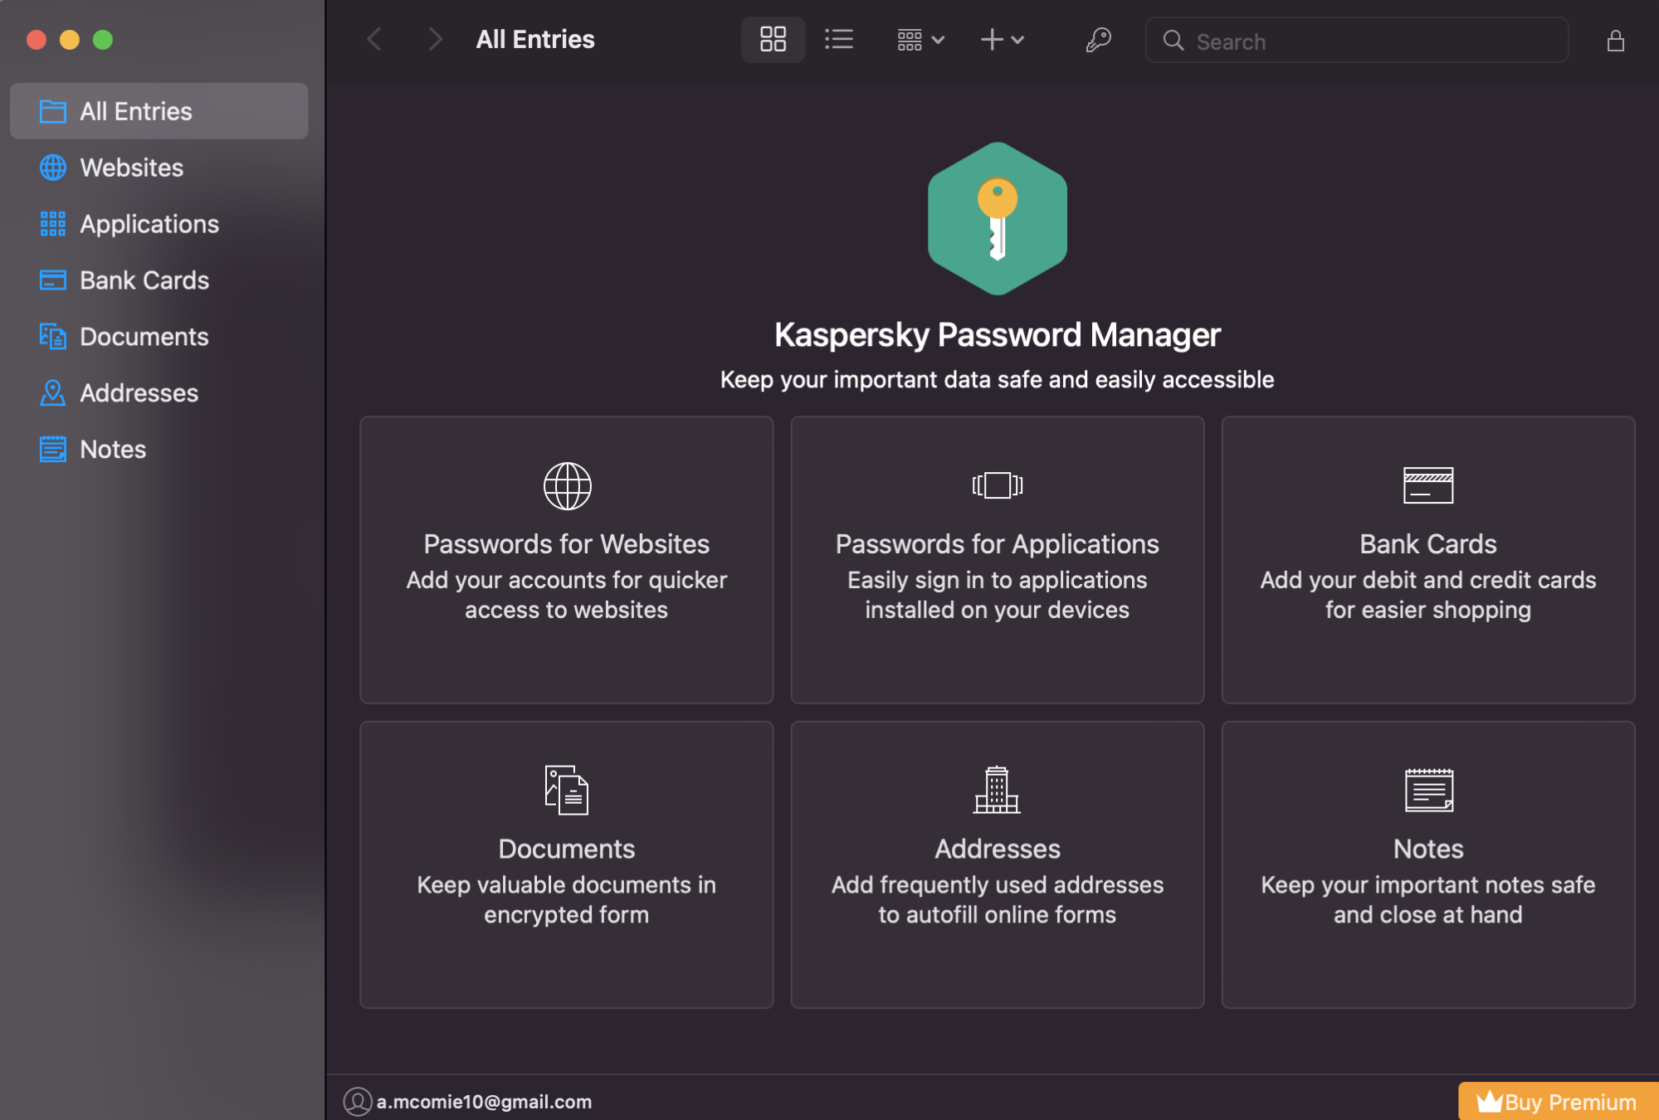
Task: Click 'Keep your important data safe' tagline
Action: 997,380
